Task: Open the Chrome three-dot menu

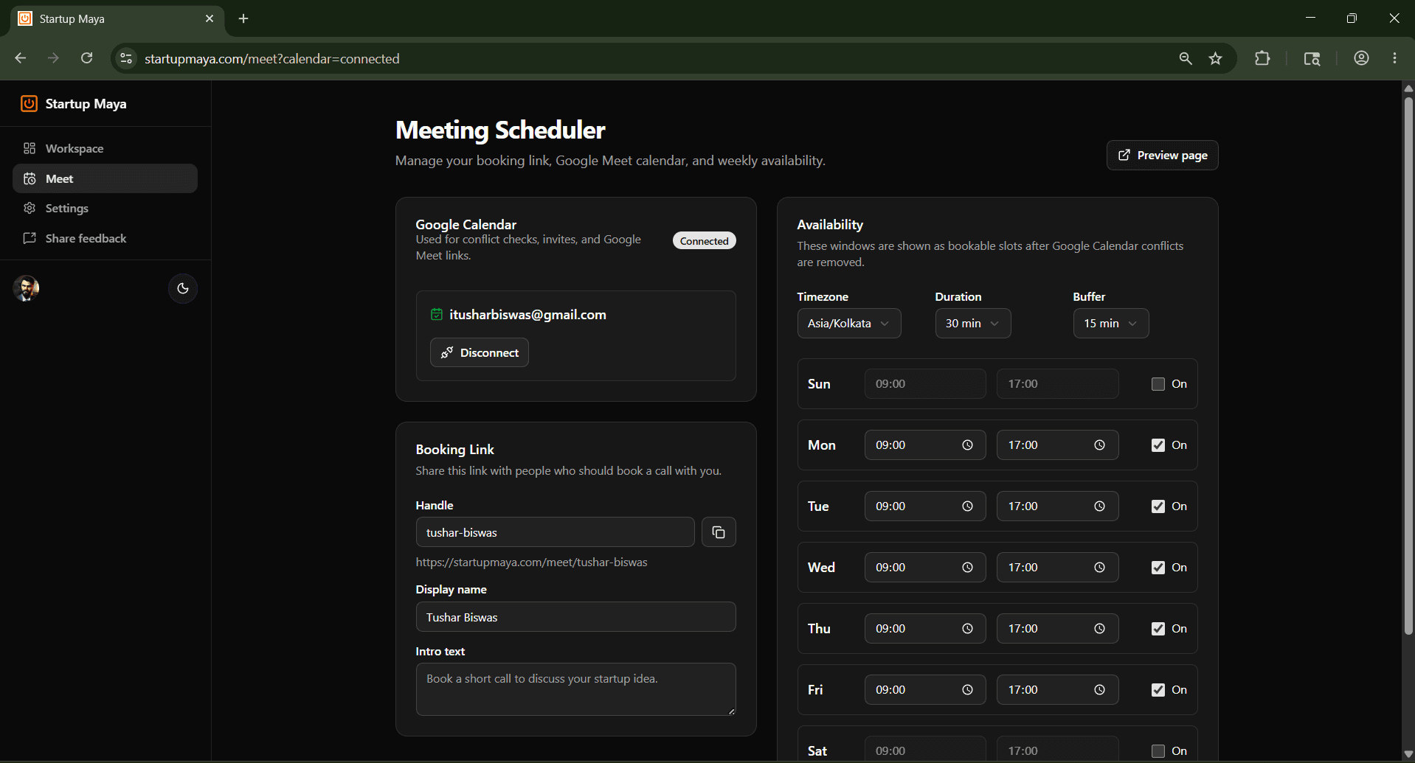Action: point(1394,58)
